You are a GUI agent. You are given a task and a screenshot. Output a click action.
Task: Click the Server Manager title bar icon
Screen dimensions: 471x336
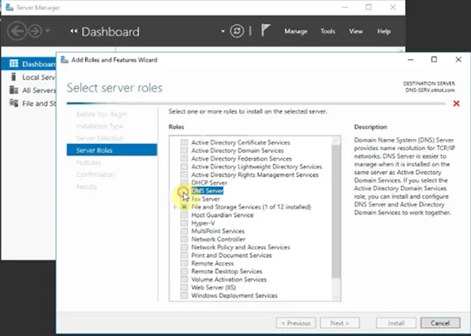(10, 7)
